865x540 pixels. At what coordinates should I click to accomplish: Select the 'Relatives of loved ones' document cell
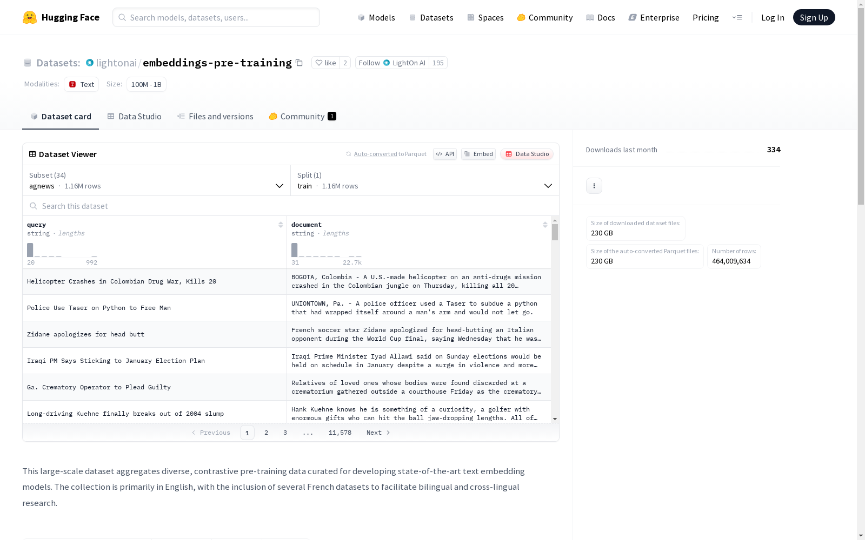pos(419,387)
